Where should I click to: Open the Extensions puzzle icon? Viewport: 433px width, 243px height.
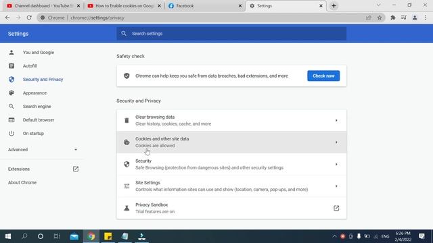click(392, 18)
